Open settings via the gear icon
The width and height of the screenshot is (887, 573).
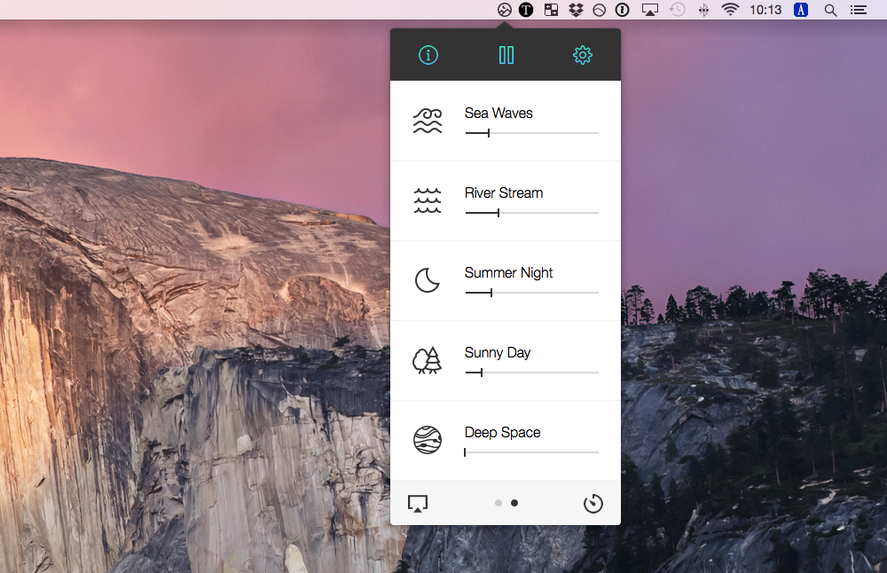coord(583,55)
